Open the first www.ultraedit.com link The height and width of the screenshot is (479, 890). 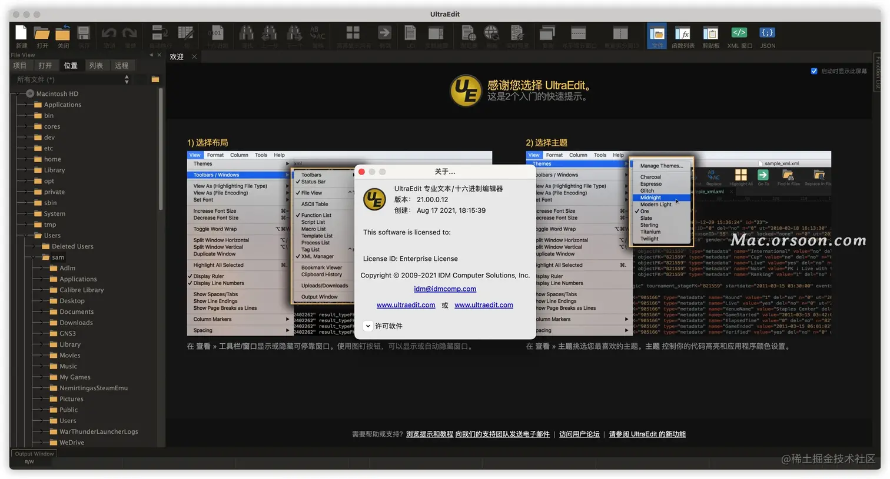[406, 305]
